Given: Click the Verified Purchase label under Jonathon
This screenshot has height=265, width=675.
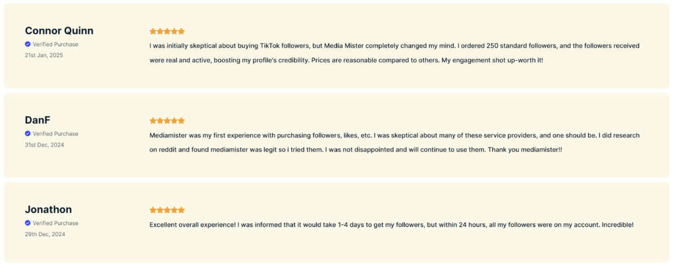Looking at the screenshot, I should click(55, 223).
